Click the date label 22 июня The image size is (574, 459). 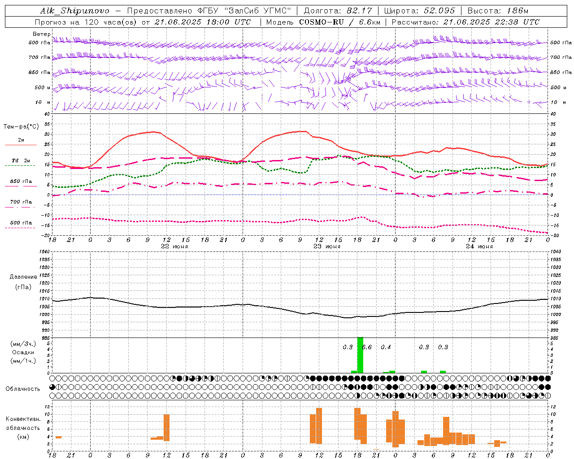[x=174, y=247]
